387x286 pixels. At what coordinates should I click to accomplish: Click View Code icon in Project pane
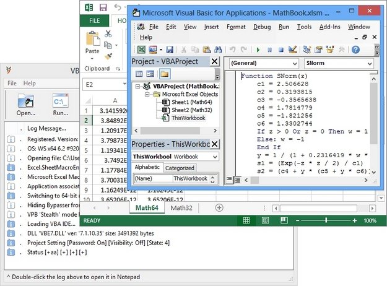(x=139, y=74)
